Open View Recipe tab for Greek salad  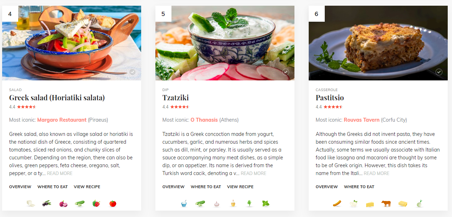[x=87, y=187]
